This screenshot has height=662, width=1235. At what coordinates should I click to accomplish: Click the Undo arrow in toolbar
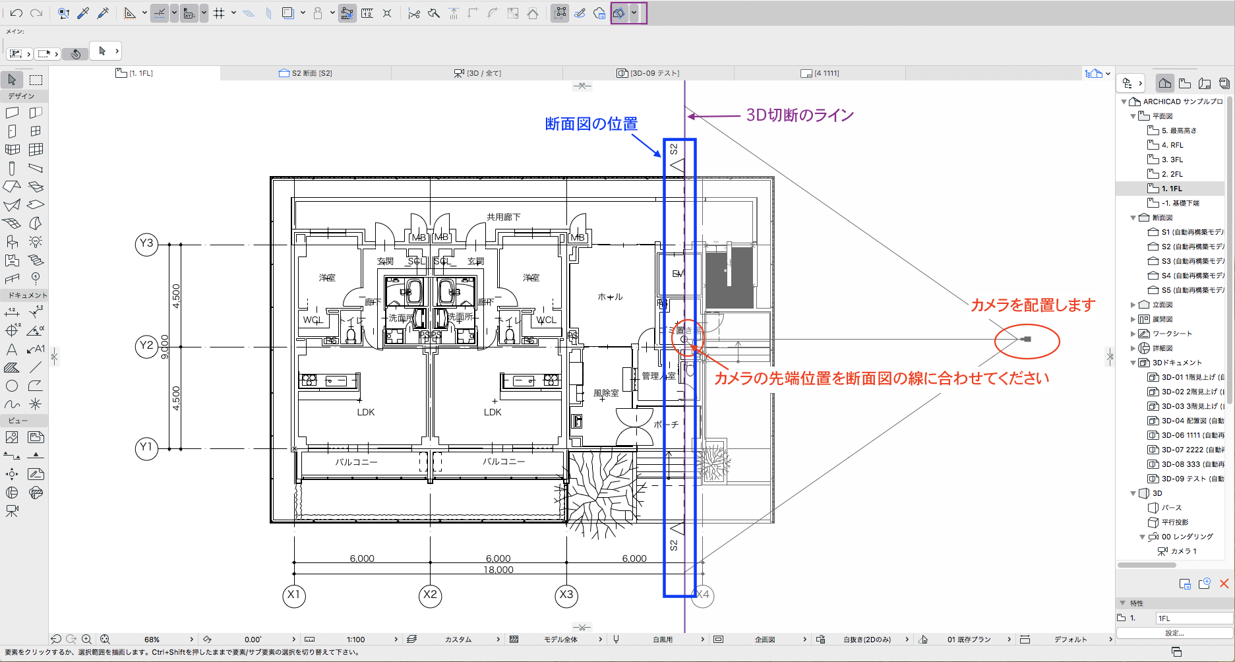pyautogui.click(x=16, y=13)
